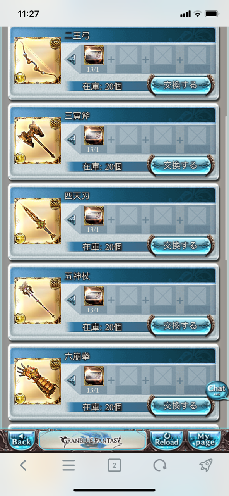
Task: Click 交換する button for 二王弓
Action: pos(180,85)
